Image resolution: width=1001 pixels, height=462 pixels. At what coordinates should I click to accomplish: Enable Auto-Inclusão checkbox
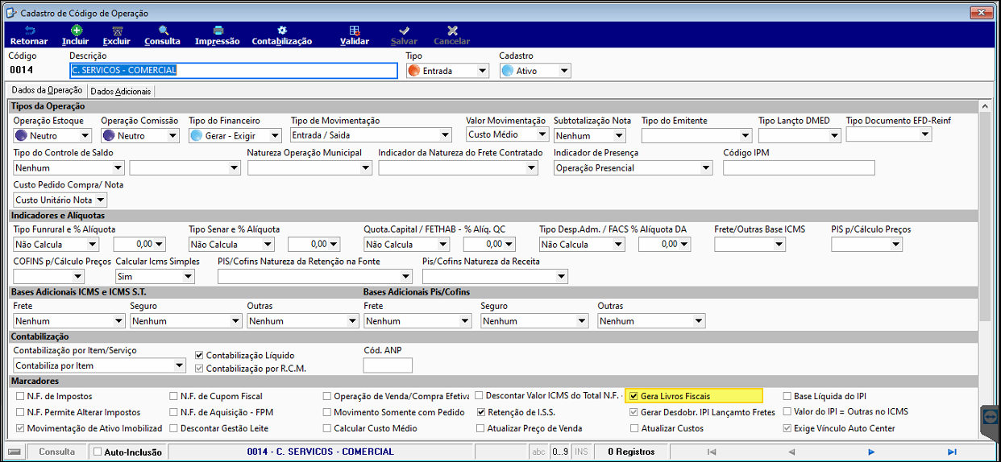pyautogui.click(x=98, y=452)
